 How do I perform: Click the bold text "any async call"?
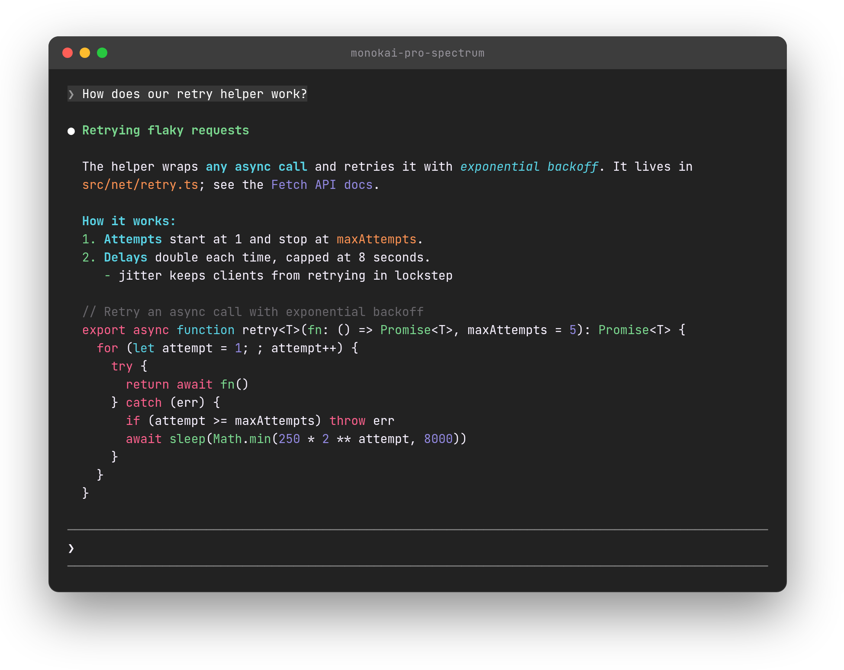pos(256,167)
